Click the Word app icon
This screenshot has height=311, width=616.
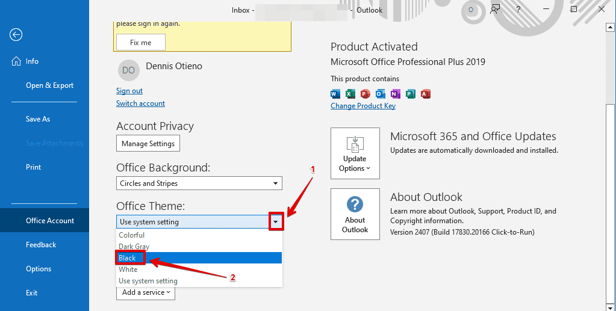[335, 94]
